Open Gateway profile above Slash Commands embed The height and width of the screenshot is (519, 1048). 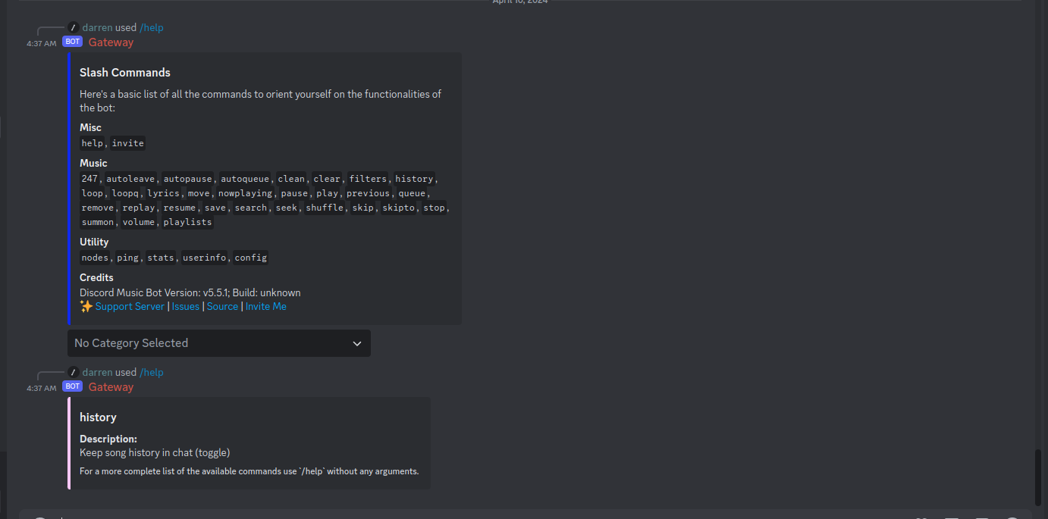111,42
